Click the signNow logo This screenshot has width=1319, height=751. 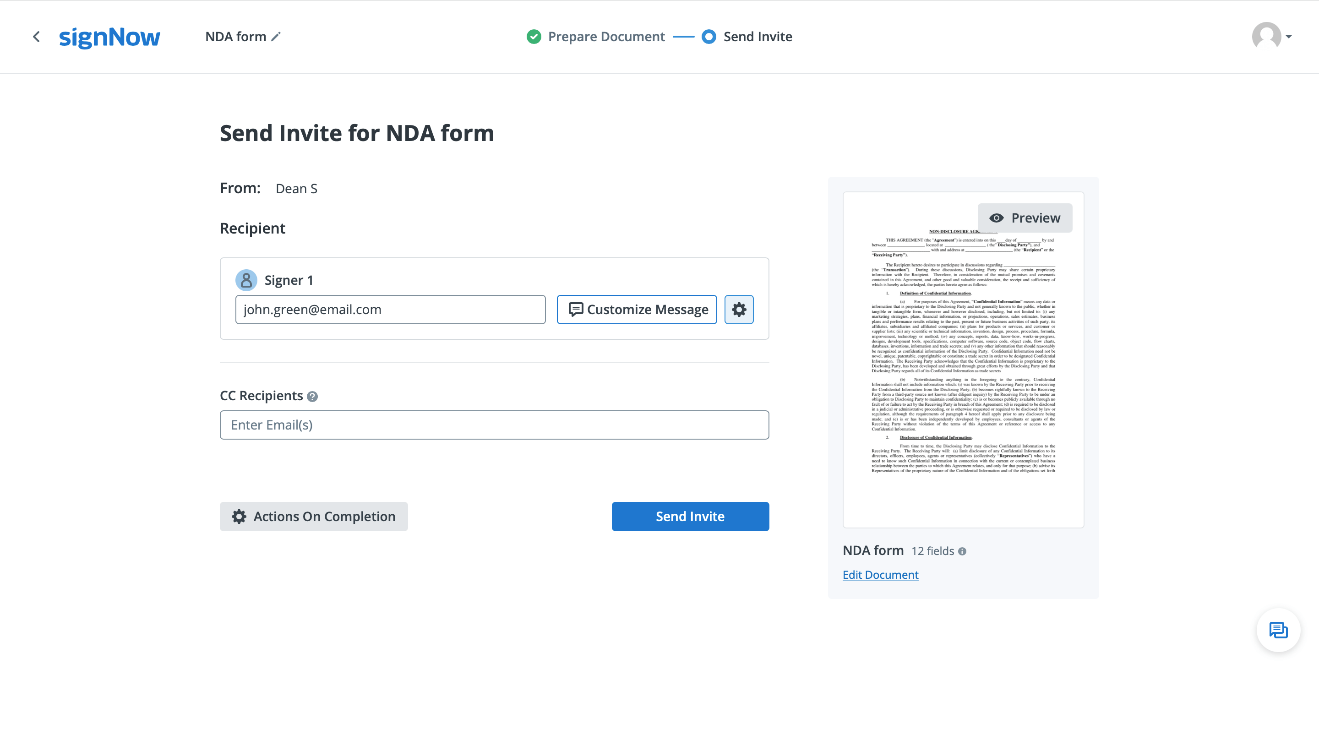(109, 37)
